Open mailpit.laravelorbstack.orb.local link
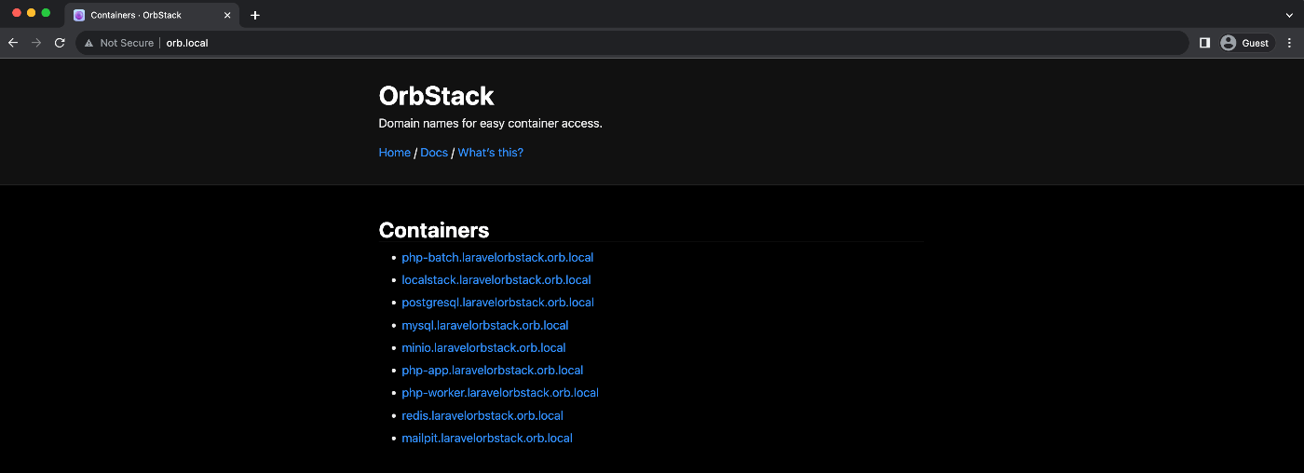The image size is (1304, 473). [x=487, y=439]
